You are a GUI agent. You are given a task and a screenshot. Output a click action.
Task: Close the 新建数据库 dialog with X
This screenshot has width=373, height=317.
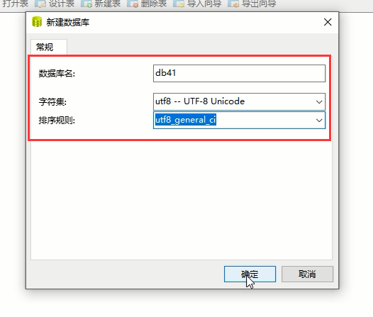(328, 22)
